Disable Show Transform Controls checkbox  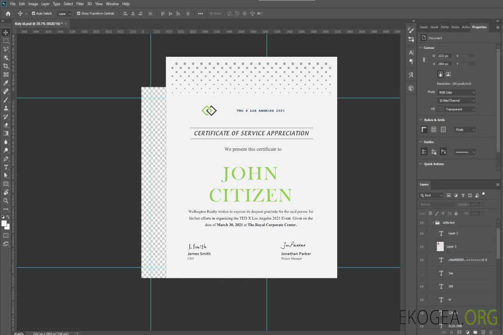[79, 13]
